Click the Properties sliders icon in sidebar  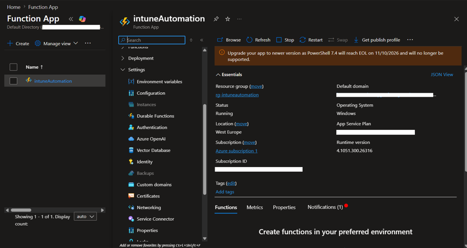click(x=131, y=231)
